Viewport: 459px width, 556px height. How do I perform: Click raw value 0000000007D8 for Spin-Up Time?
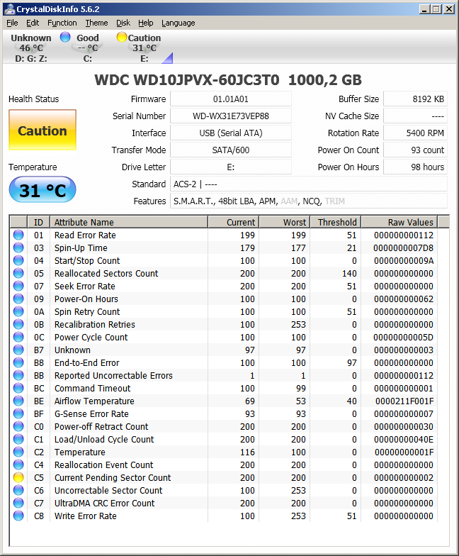tap(404, 248)
